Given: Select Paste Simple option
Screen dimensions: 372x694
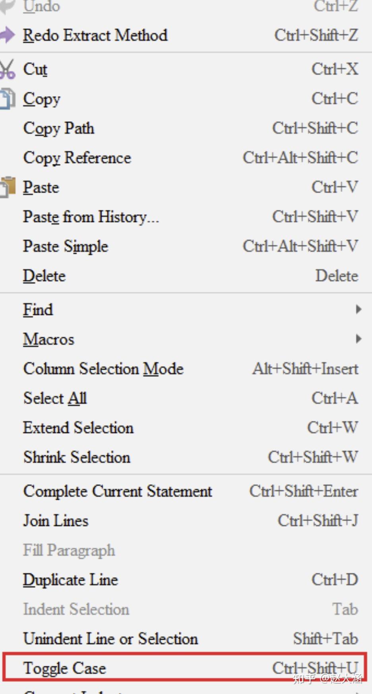Looking at the screenshot, I should [x=66, y=246].
